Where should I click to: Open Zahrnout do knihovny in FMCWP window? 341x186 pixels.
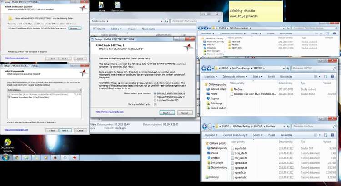[x=235, y=77]
